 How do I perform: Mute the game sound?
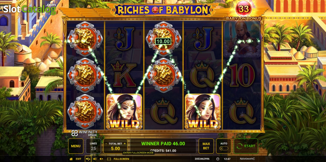tap(101, 159)
